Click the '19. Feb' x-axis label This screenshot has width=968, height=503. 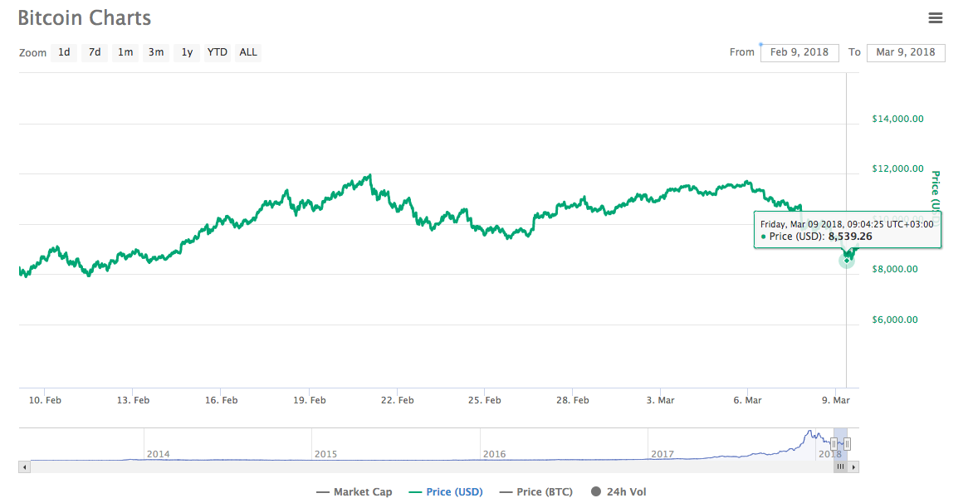click(310, 400)
